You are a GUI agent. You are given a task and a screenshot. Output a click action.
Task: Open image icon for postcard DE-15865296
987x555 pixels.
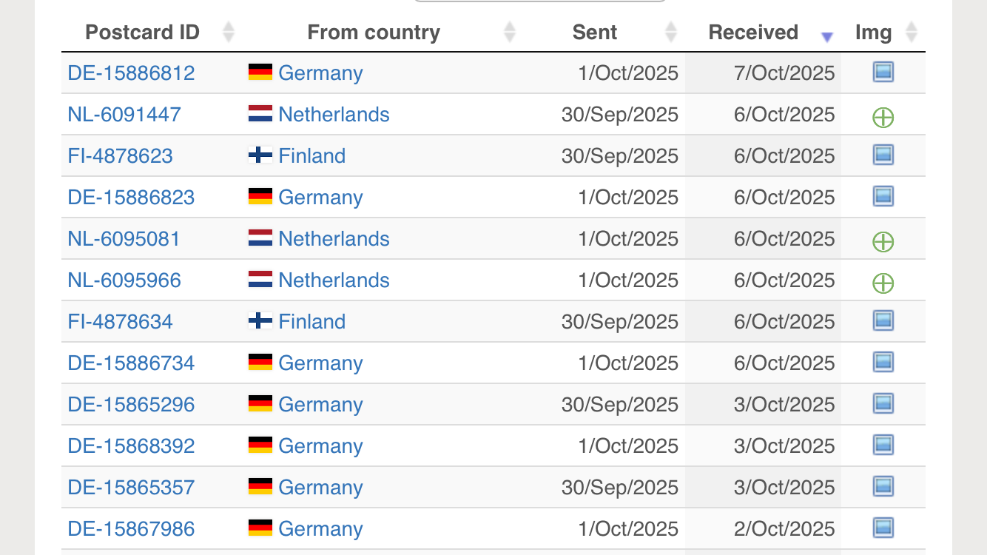(883, 404)
